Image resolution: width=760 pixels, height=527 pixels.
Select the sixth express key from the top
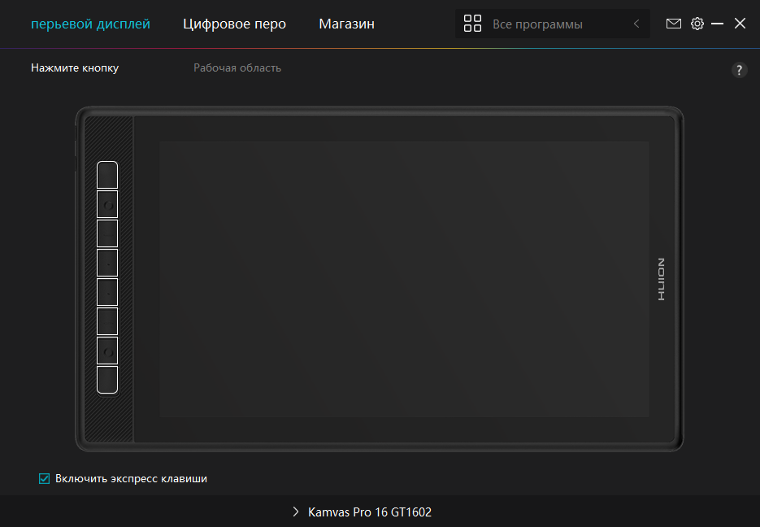coord(107,321)
